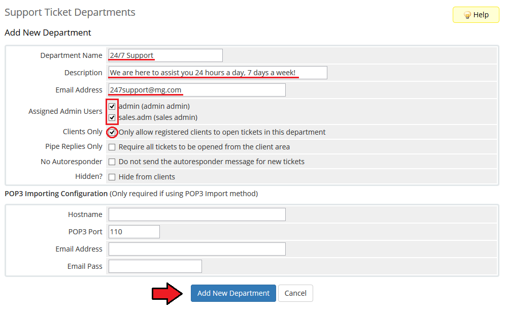Screen dimensions: 505x311
Task: Check Hide from clients option
Action: pyautogui.click(x=112, y=177)
